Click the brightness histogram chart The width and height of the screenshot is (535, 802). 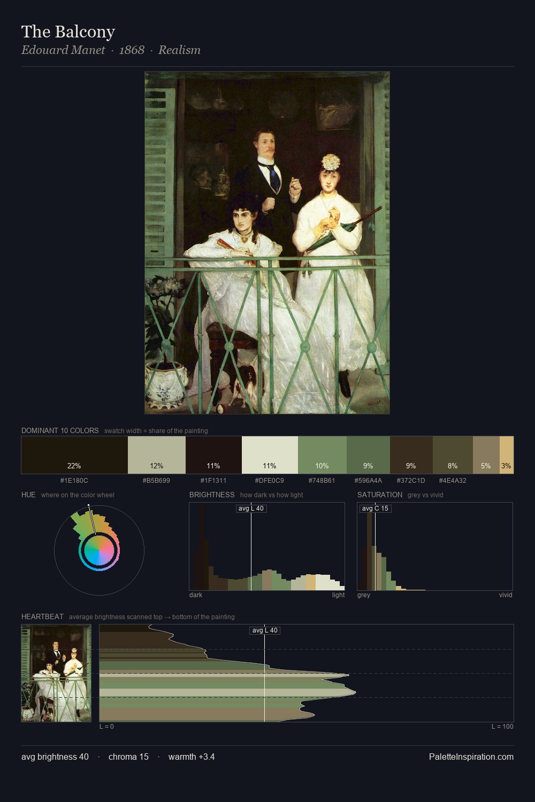click(267, 546)
